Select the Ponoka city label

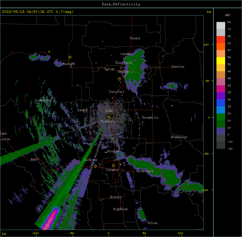click(x=135, y=38)
